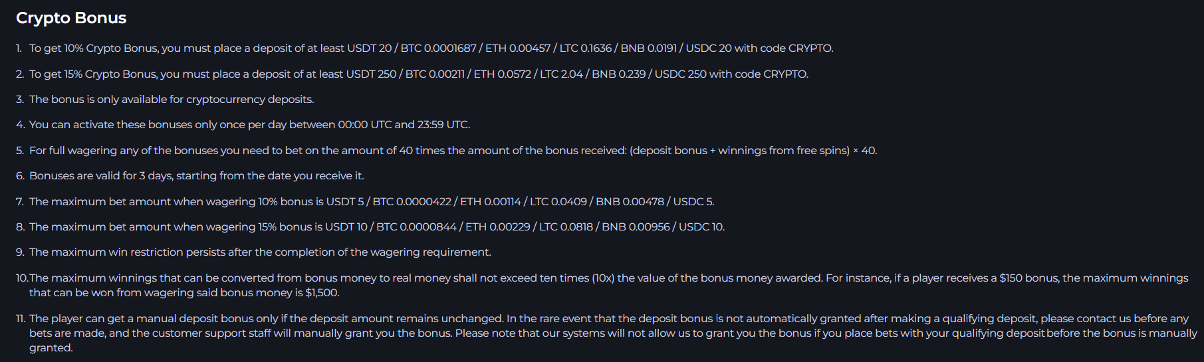The height and width of the screenshot is (362, 1204).
Task: Click the Crypto Bonus heading
Action: coord(71,18)
